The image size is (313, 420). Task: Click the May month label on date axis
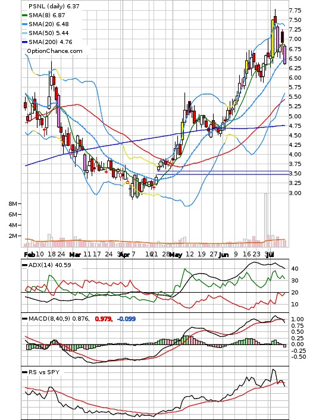[x=176, y=255]
